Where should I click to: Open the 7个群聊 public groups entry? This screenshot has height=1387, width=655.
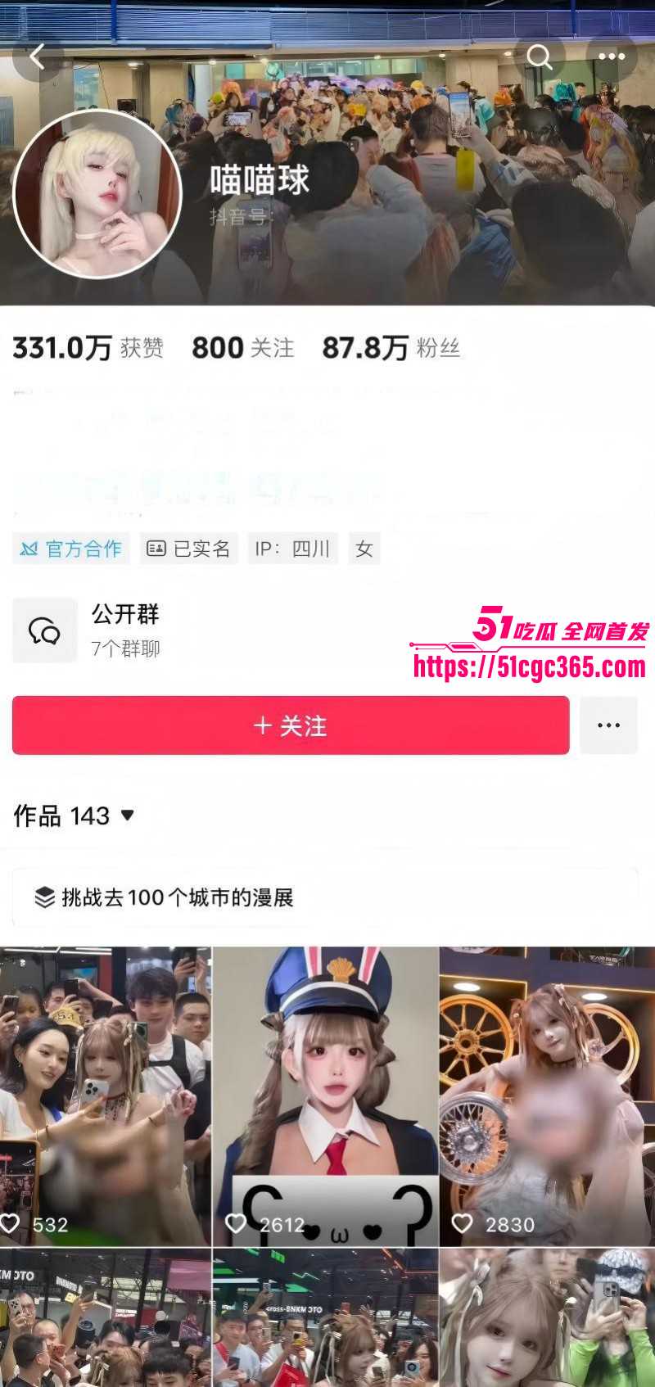pyautogui.click(x=125, y=648)
